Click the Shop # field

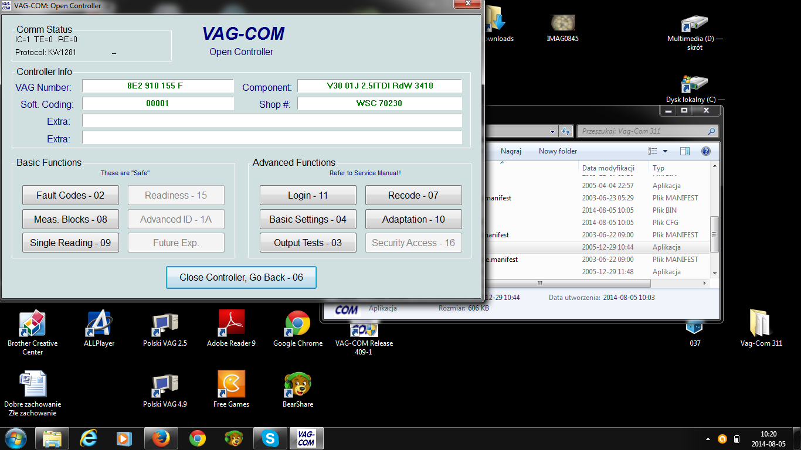379,104
